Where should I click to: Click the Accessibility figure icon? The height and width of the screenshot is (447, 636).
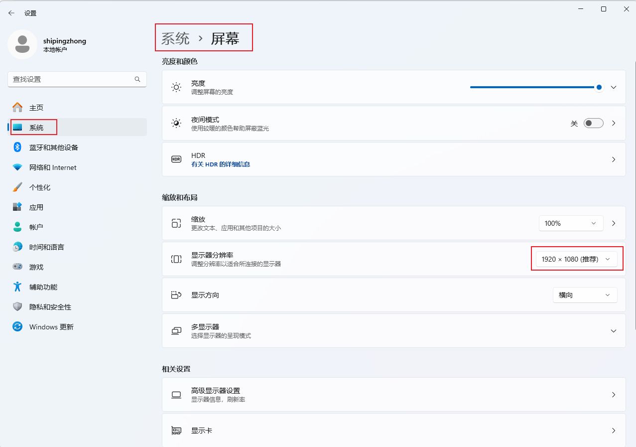tap(17, 287)
